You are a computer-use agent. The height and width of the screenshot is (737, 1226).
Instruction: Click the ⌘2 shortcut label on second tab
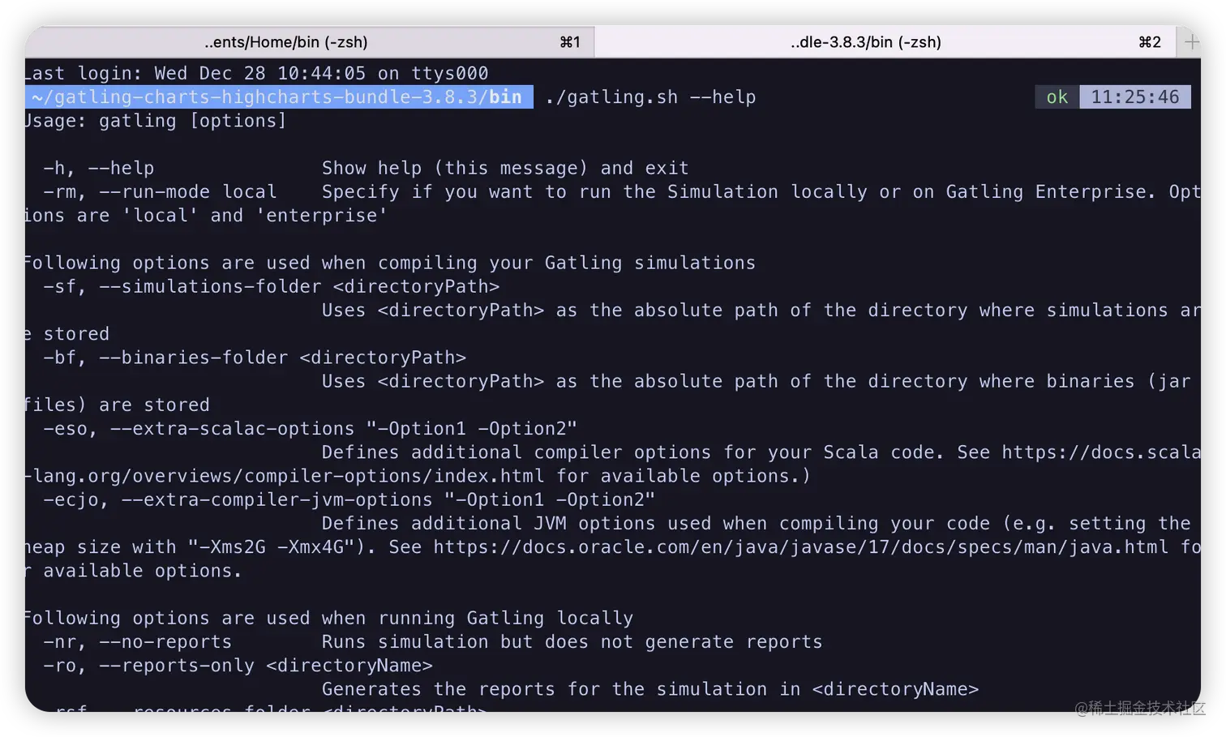pyautogui.click(x=1150, y=42)
